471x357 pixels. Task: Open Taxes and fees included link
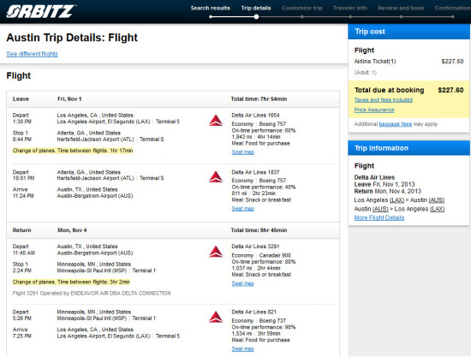pyautogui.click(x=384, y=100)
